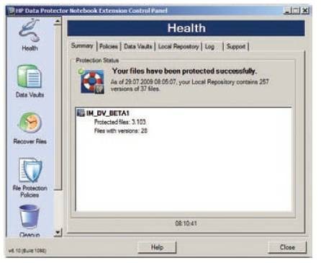Click the 08:10:41 time display
Viewport: 321px width, 263px height.
point(186,223)
